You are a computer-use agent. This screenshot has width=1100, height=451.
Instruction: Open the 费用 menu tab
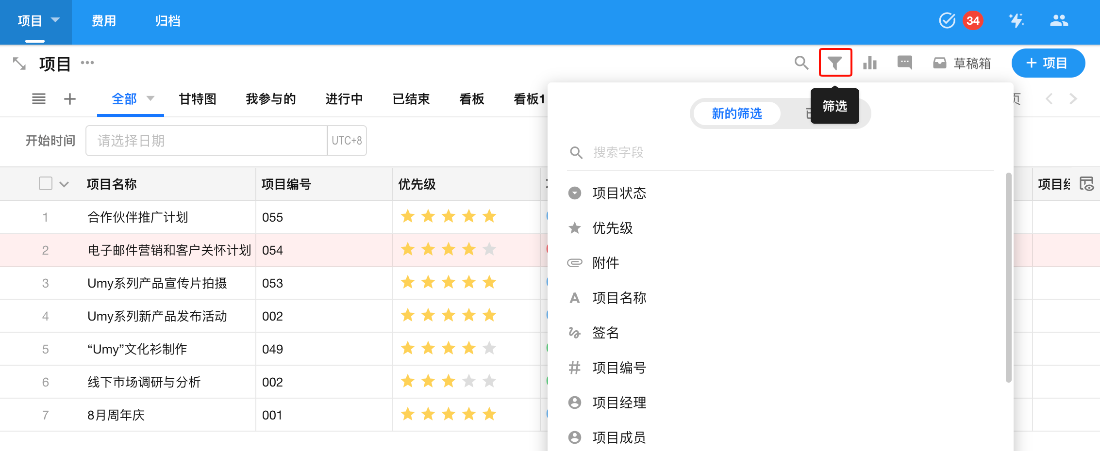point(104,21)
